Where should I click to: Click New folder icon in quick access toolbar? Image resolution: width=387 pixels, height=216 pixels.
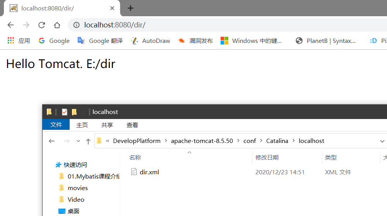point(74,112)
